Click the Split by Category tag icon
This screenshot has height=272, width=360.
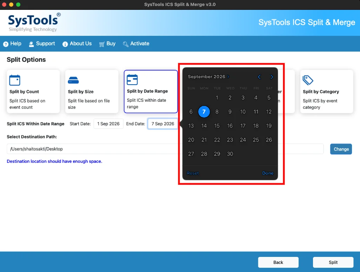(308, 80)
